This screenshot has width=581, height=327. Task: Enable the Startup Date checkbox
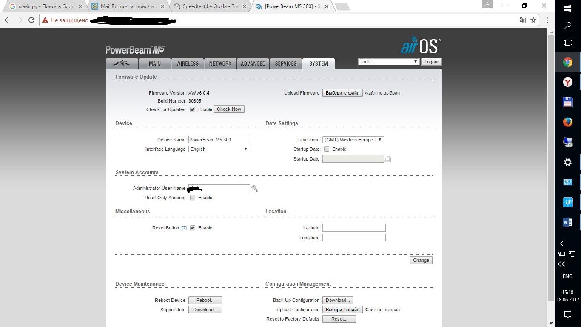327,149
